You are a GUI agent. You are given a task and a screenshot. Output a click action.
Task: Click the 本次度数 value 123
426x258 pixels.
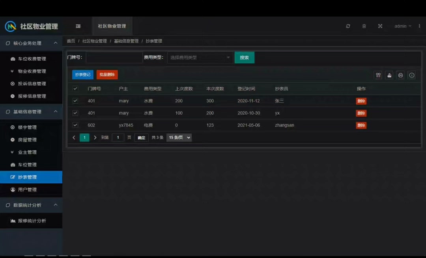(210, 125)
